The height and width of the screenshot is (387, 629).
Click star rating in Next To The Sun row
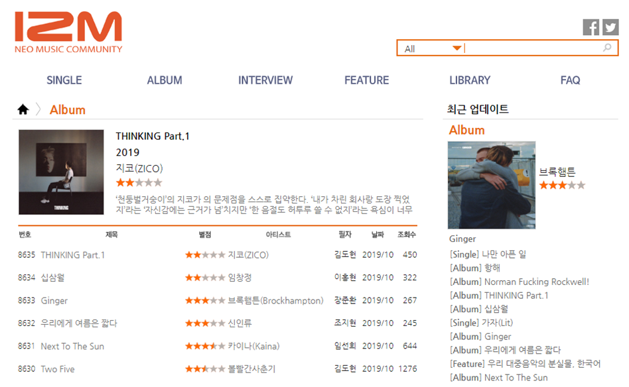[x=205, y=346]
